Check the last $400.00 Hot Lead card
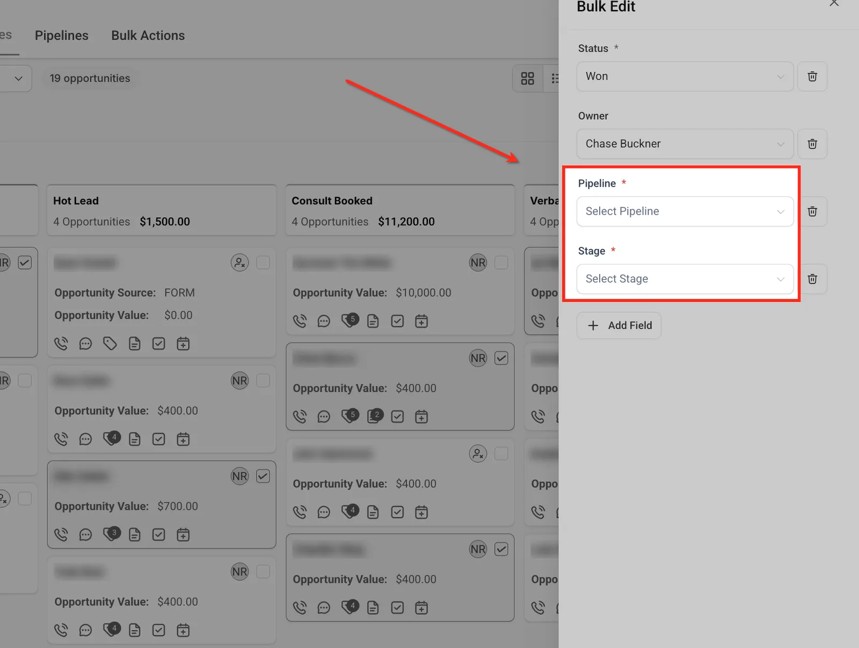Image resolution: width=859 pixels, height=648 pixels. [x=263, y=572]
